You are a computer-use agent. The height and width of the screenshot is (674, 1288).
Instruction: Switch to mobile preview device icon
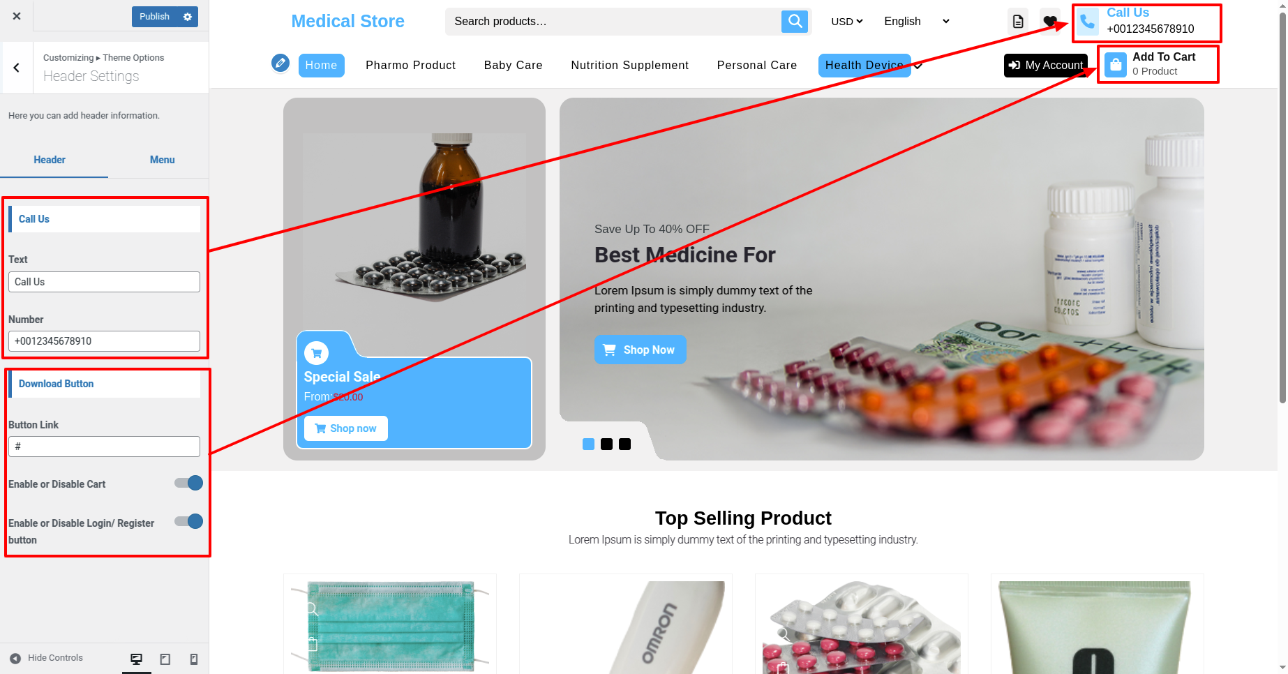(x=194, y=659)
